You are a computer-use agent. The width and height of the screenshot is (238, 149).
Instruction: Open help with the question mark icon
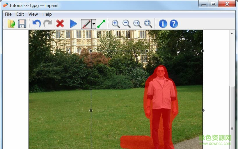[174, 24]
